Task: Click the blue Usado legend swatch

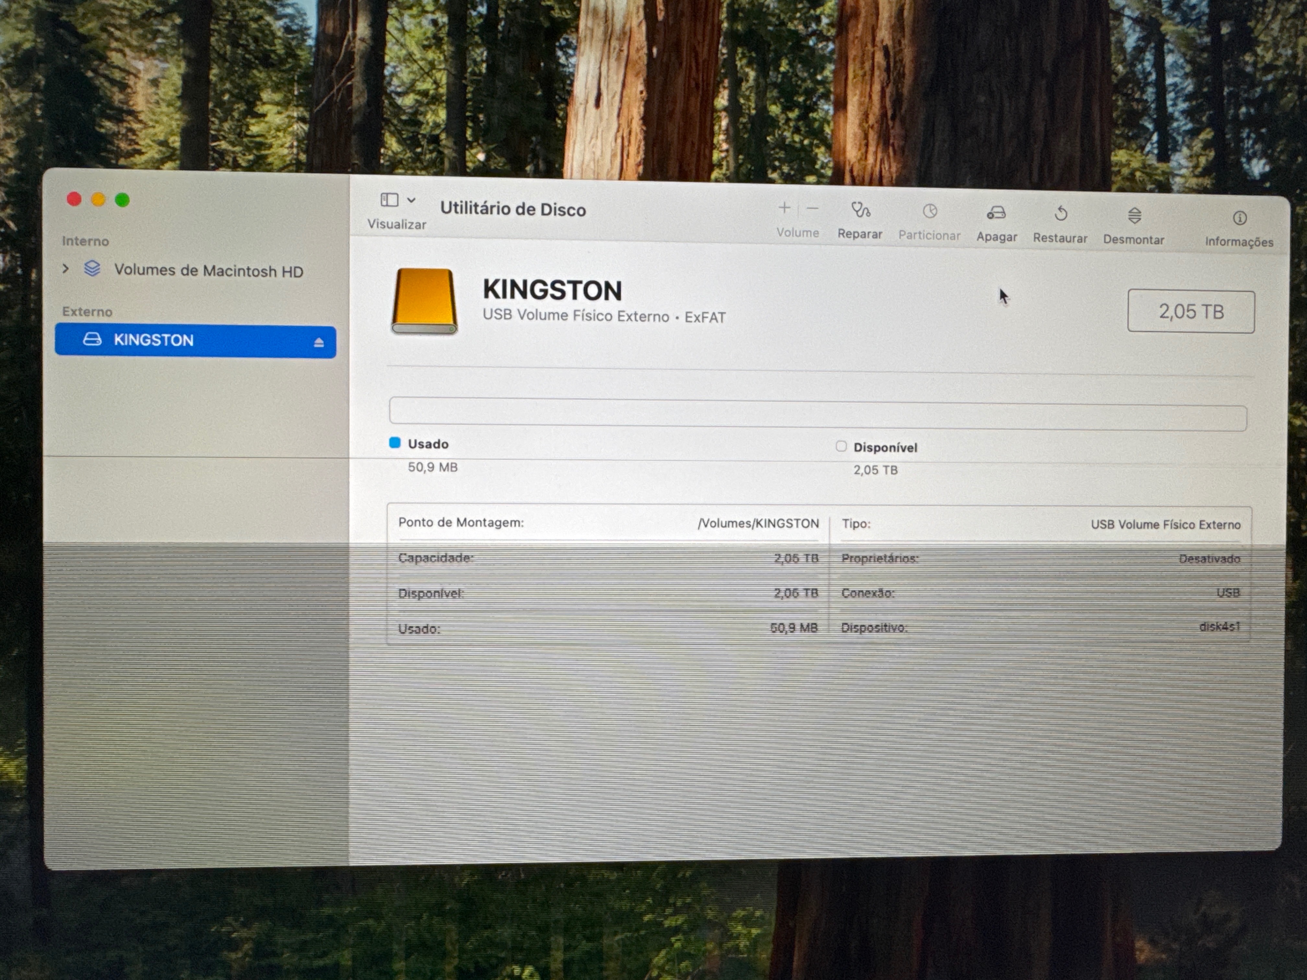Action: tap(395, 443)
